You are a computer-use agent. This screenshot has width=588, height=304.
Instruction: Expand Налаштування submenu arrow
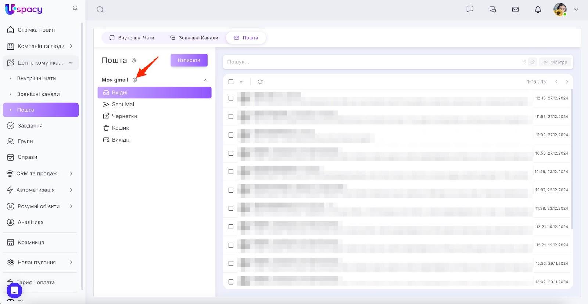point(71,263)
